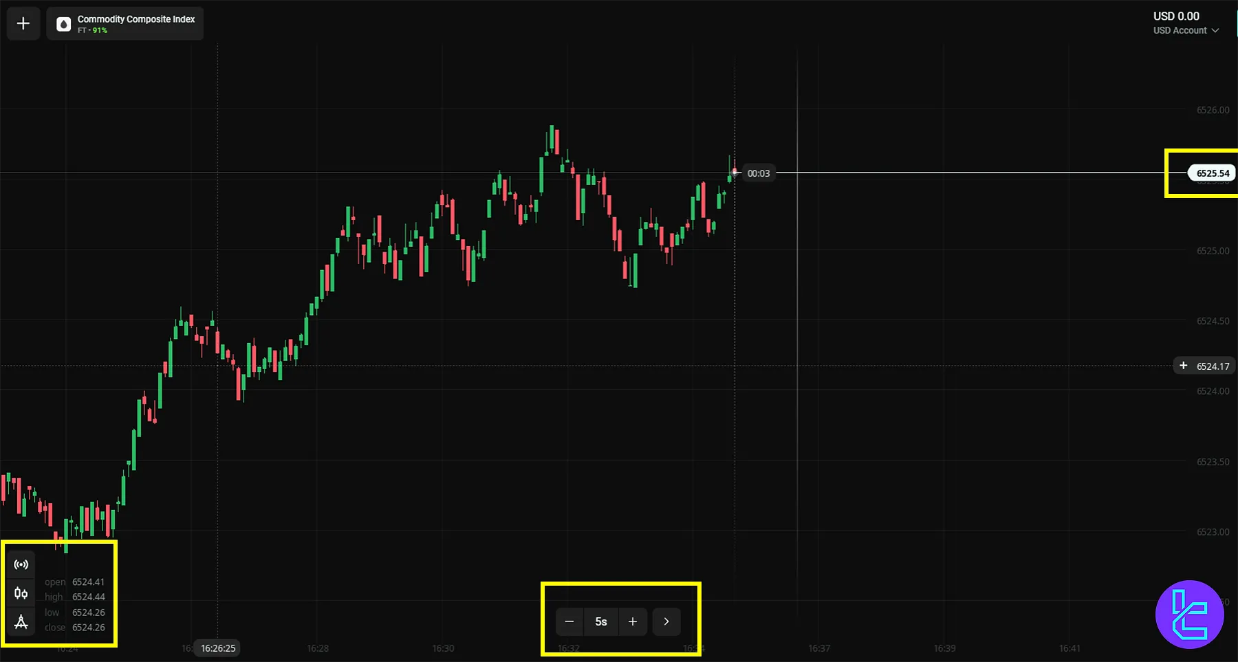Viewport: 1238px width, 662px height.
Task: Jump to latest candle arrow button
Action: coord(666,621)
